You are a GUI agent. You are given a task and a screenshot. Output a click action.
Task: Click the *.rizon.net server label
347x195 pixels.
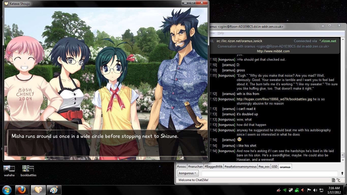click(328, 41)
